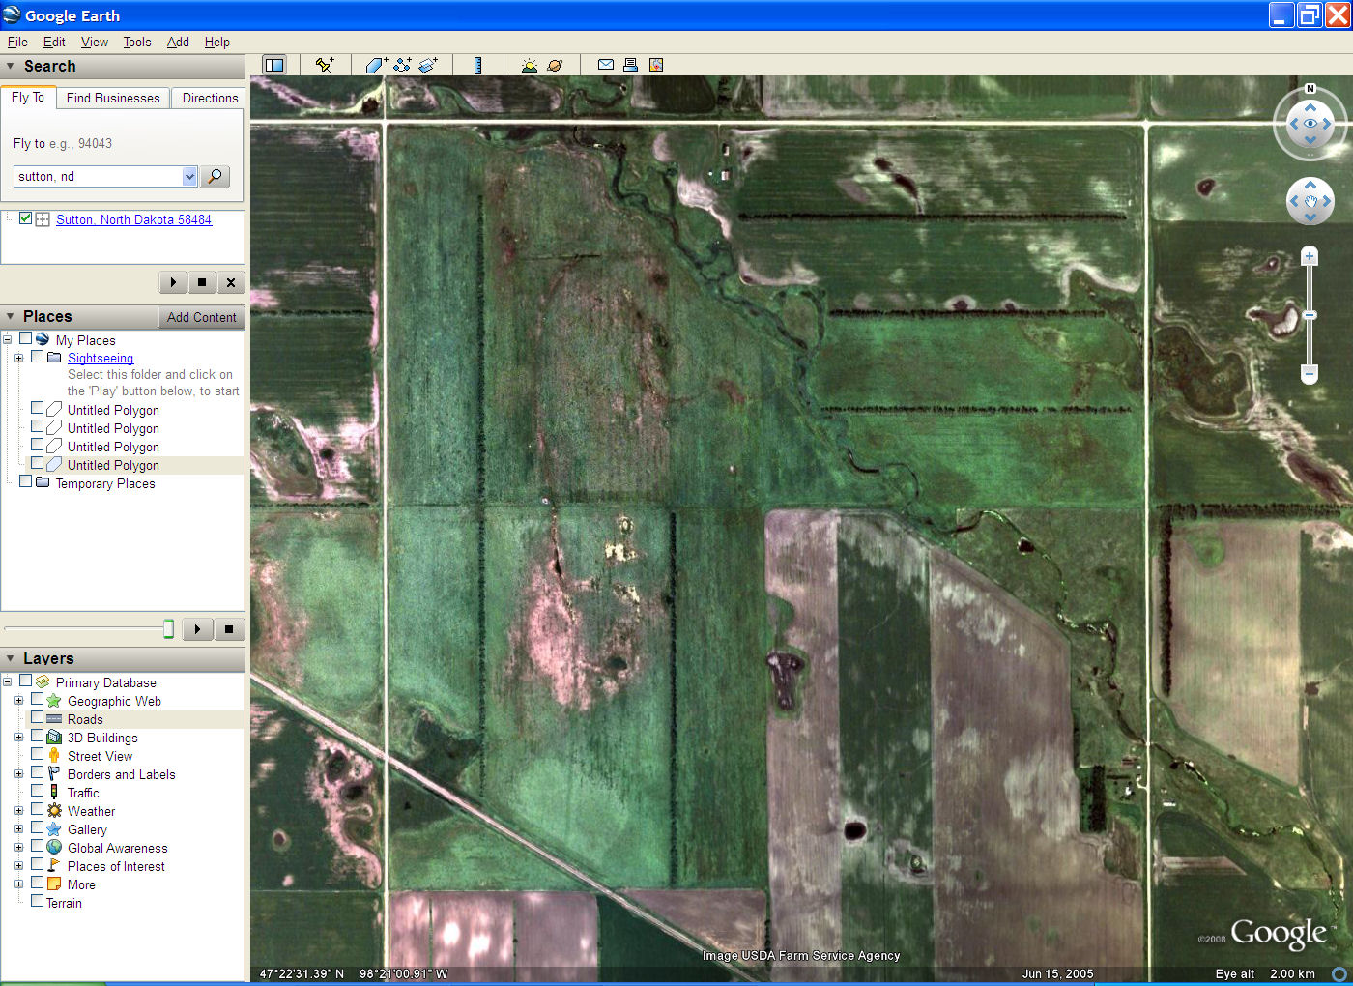Viewport: 1353px width, 986px height.
Task: Check the My Places checkbox
Action: [x=26, y=338]
